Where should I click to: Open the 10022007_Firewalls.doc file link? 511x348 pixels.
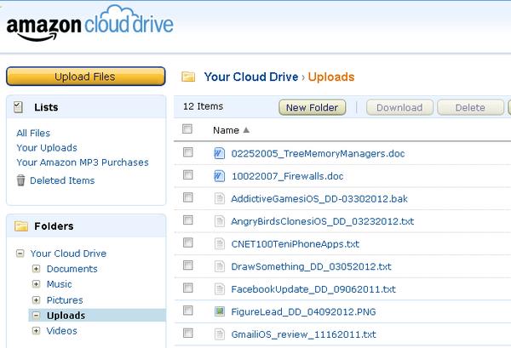288,176
